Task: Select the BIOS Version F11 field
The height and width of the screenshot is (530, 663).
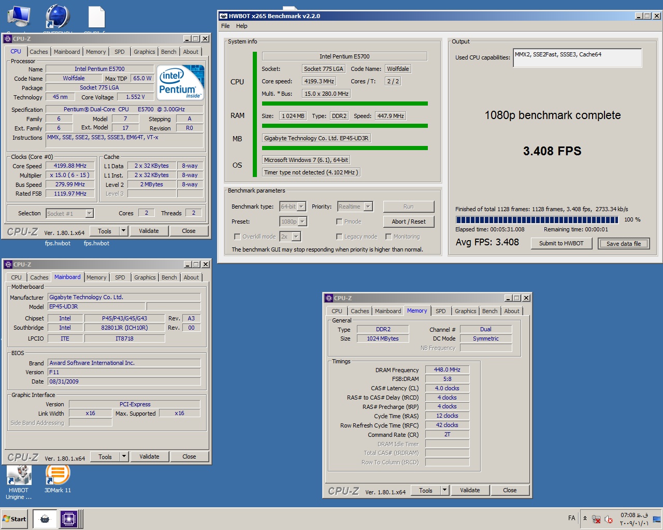Action: [x=124, y=372]
